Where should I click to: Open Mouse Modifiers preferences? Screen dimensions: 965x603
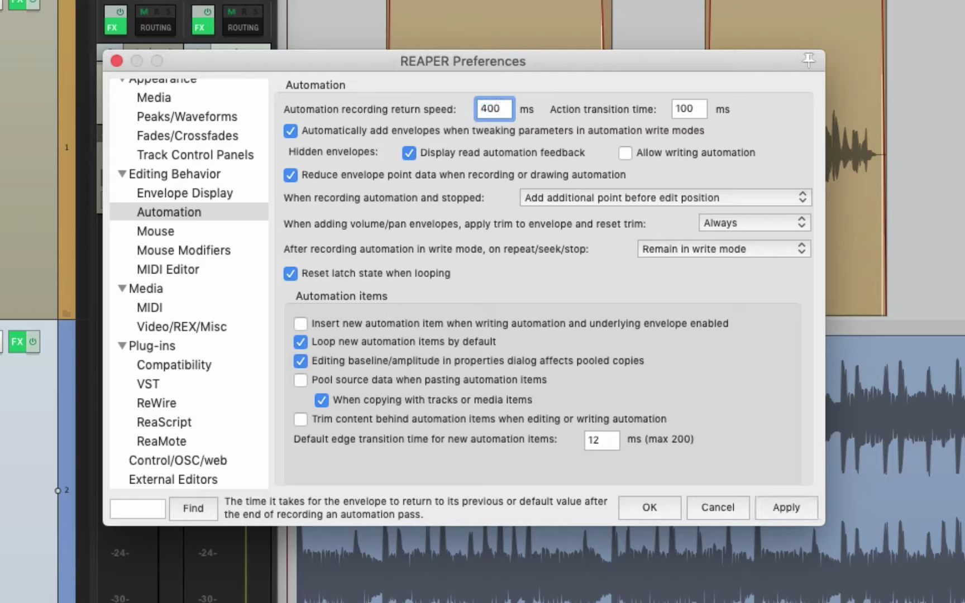click(184, 250)
